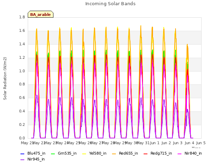Click the red Redg715_in legend swatch
222x166 pixels.
coord(146,154)
